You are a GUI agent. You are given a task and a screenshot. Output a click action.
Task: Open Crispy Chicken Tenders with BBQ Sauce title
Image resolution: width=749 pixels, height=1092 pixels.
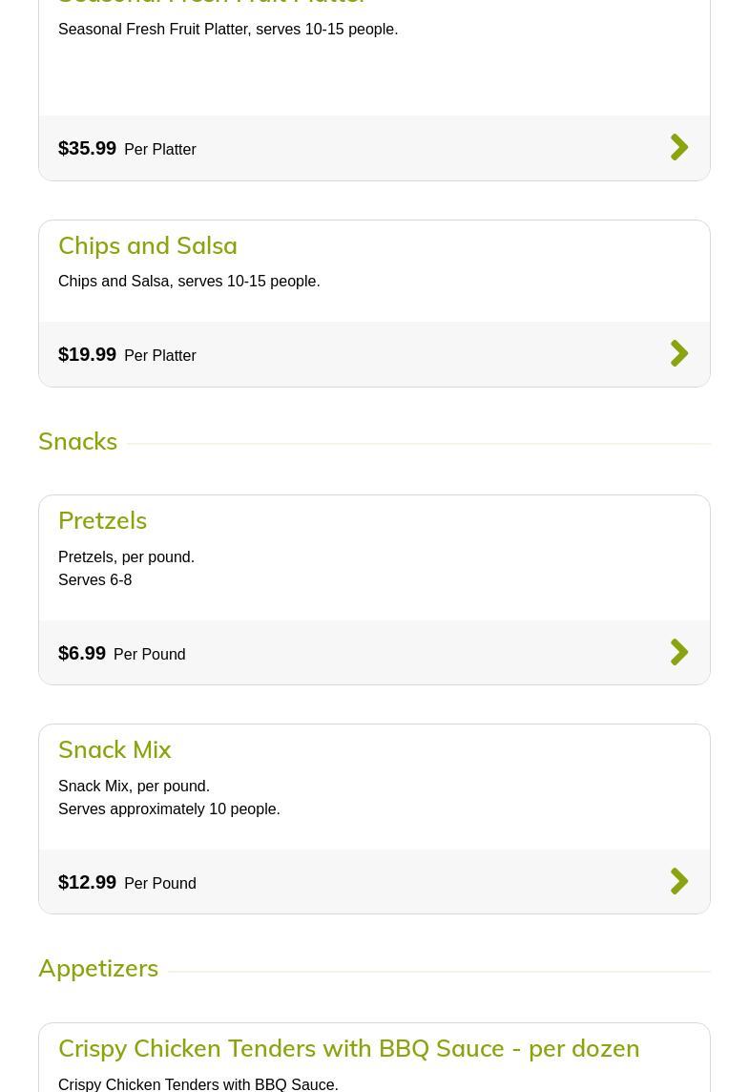tap(348, 1048)
